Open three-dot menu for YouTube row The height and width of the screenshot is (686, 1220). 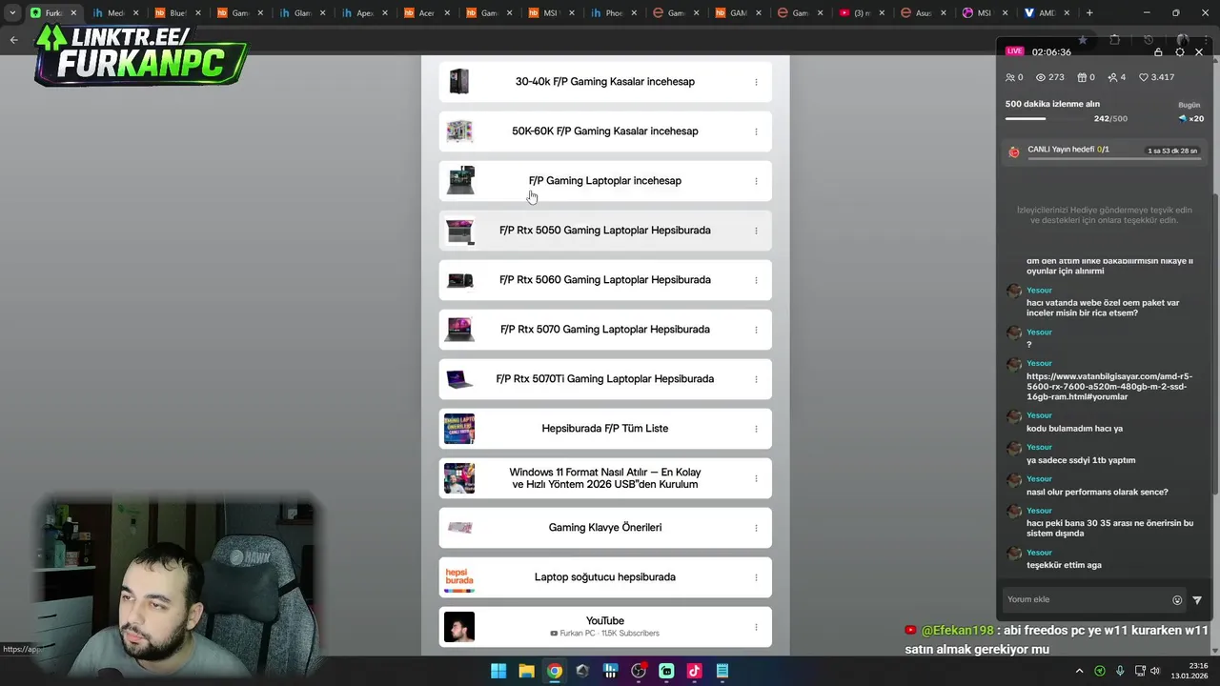(756, 627)
